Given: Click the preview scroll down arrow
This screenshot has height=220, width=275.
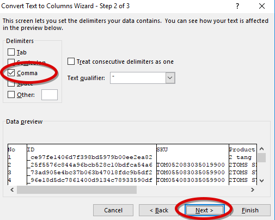Looking at the screenshot, I should [x=261, y=181].
